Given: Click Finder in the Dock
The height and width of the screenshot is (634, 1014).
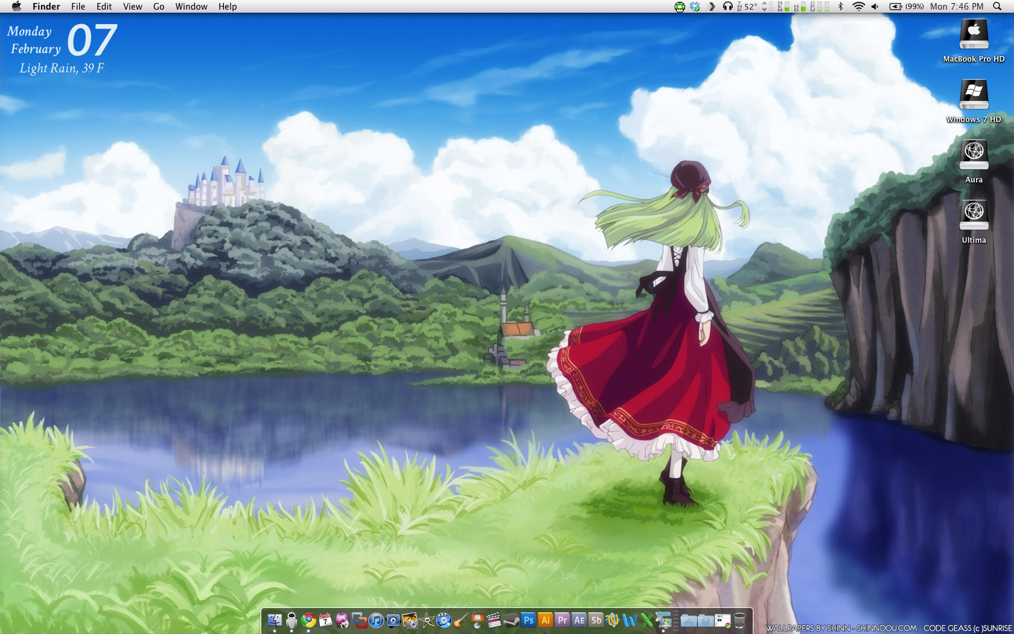Looking at the screenshot, I should tap(274, 620).
